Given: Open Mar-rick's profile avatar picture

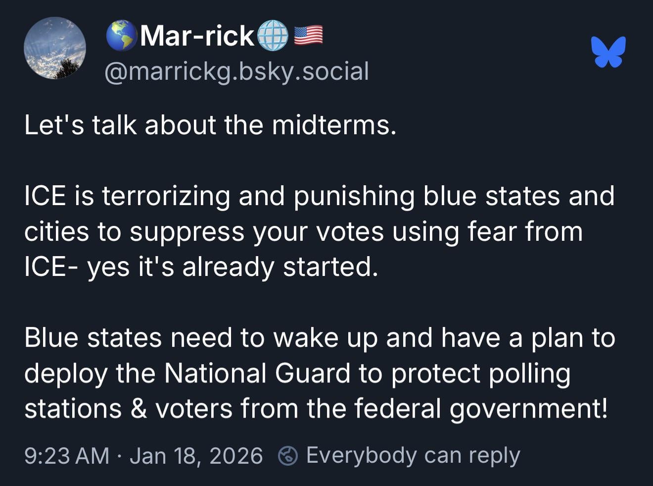Looking at the screenshot, I should [x=55, y=48].
